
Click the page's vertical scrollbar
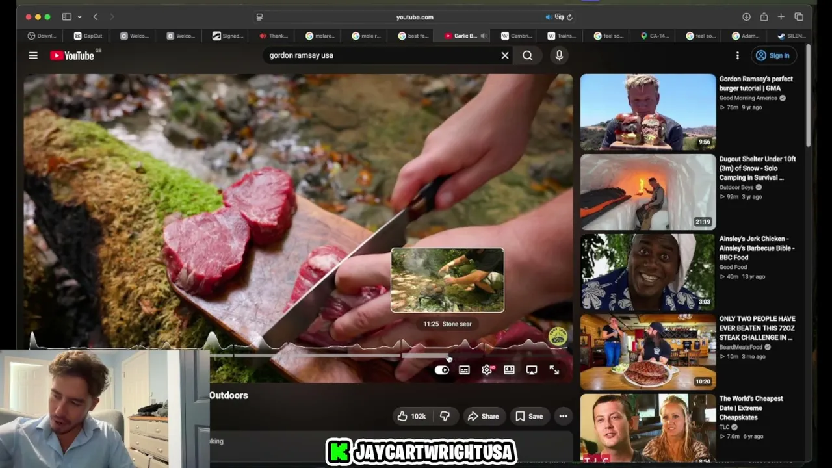click(809, 96)
